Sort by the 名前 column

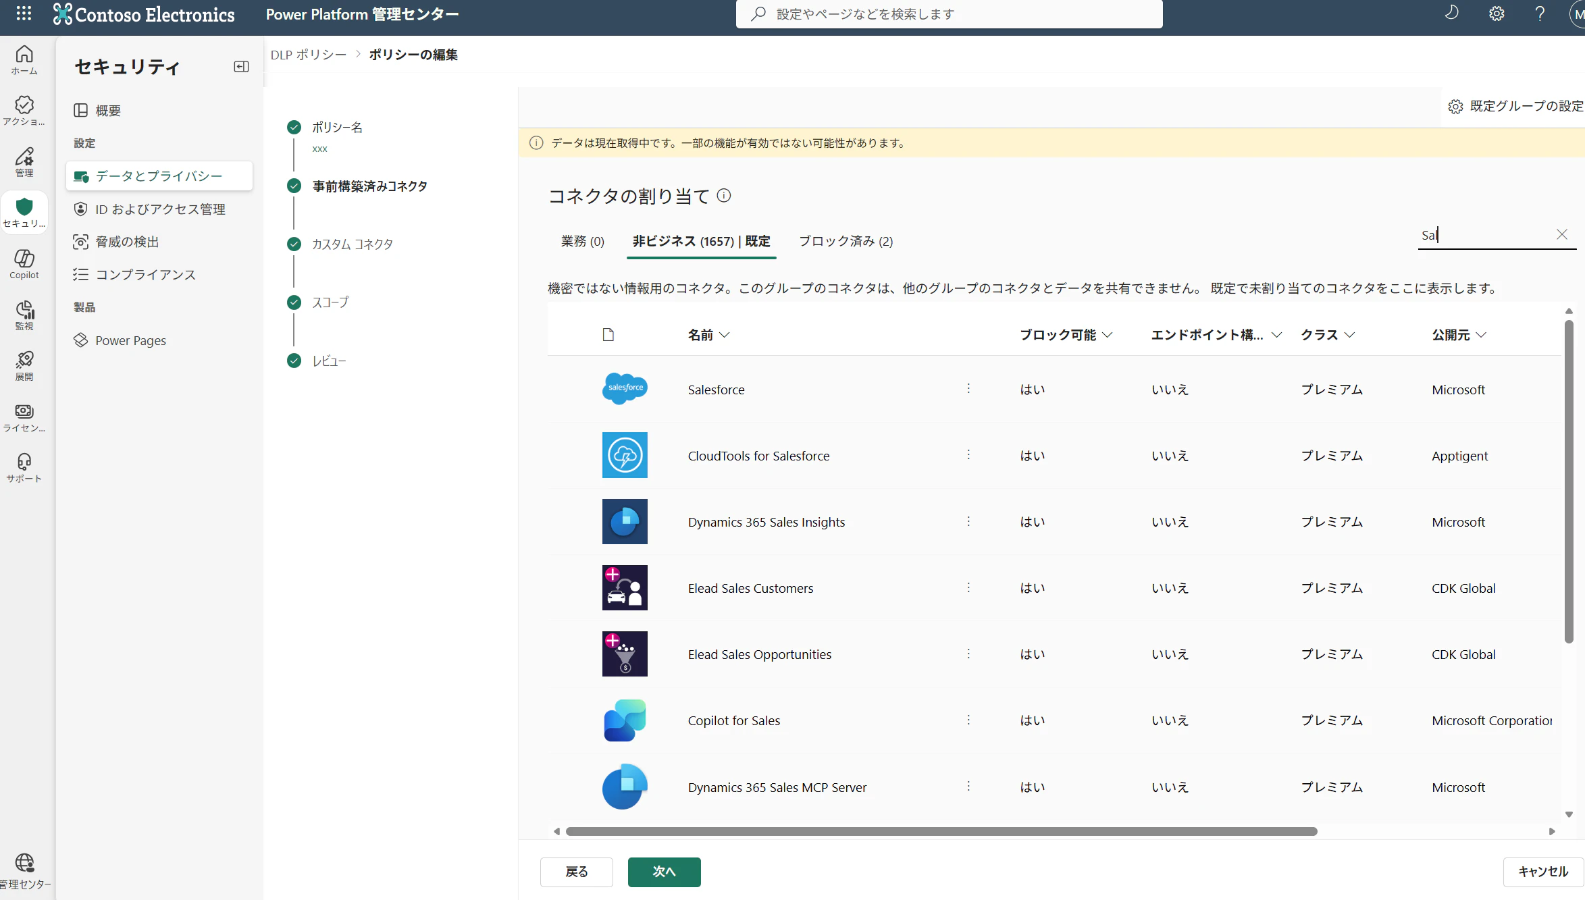708,335
